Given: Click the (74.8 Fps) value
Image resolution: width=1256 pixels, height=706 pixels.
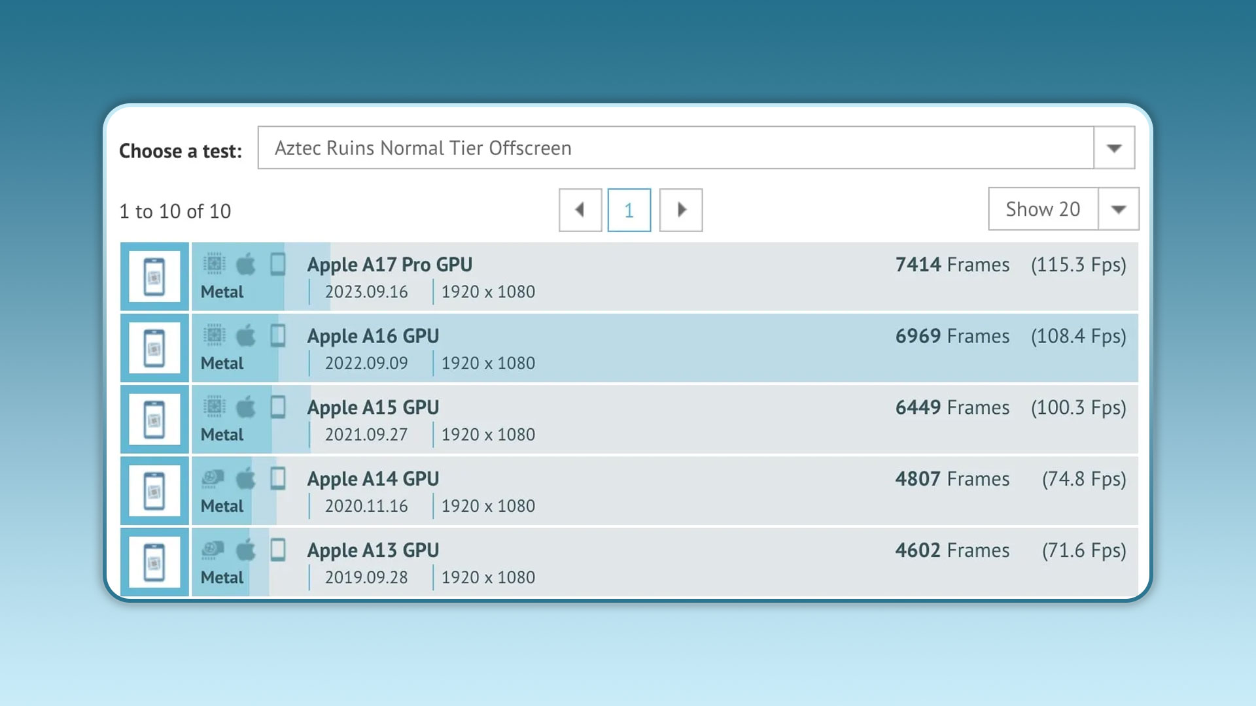Looking at the screenshot, I should [x=1084, y=479].
